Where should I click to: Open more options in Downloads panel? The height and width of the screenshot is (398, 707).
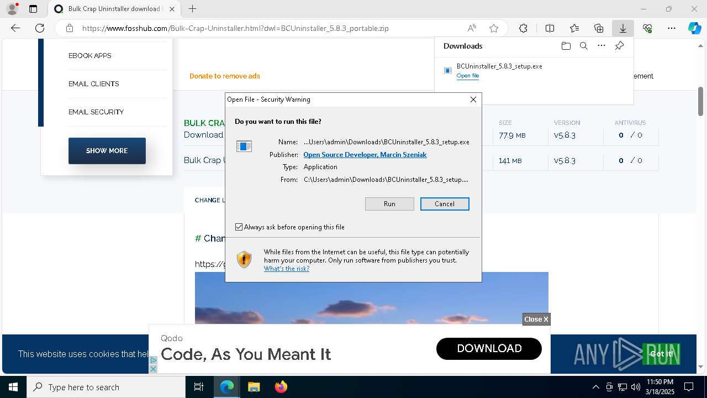coord(602,46)
